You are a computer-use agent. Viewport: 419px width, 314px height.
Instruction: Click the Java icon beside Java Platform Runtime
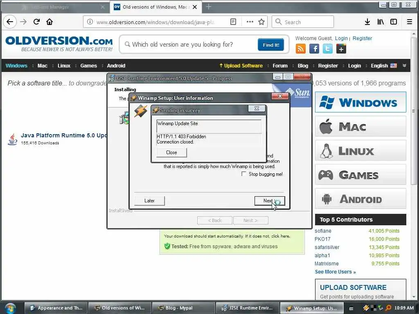pyautogui.click(x=12, y=139)
